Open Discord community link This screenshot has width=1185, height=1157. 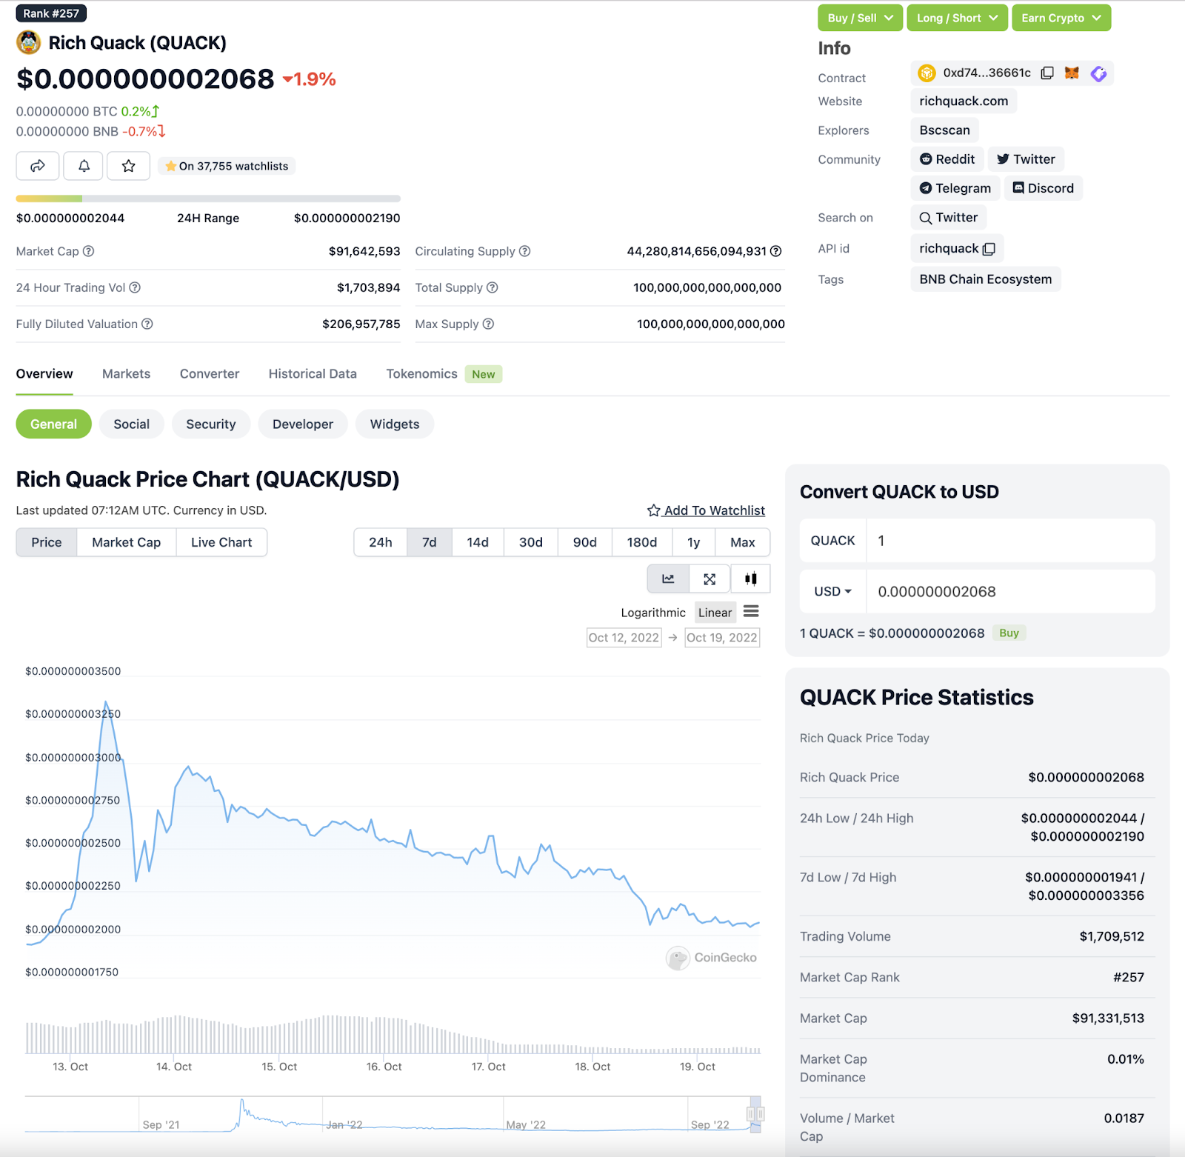1044,188
